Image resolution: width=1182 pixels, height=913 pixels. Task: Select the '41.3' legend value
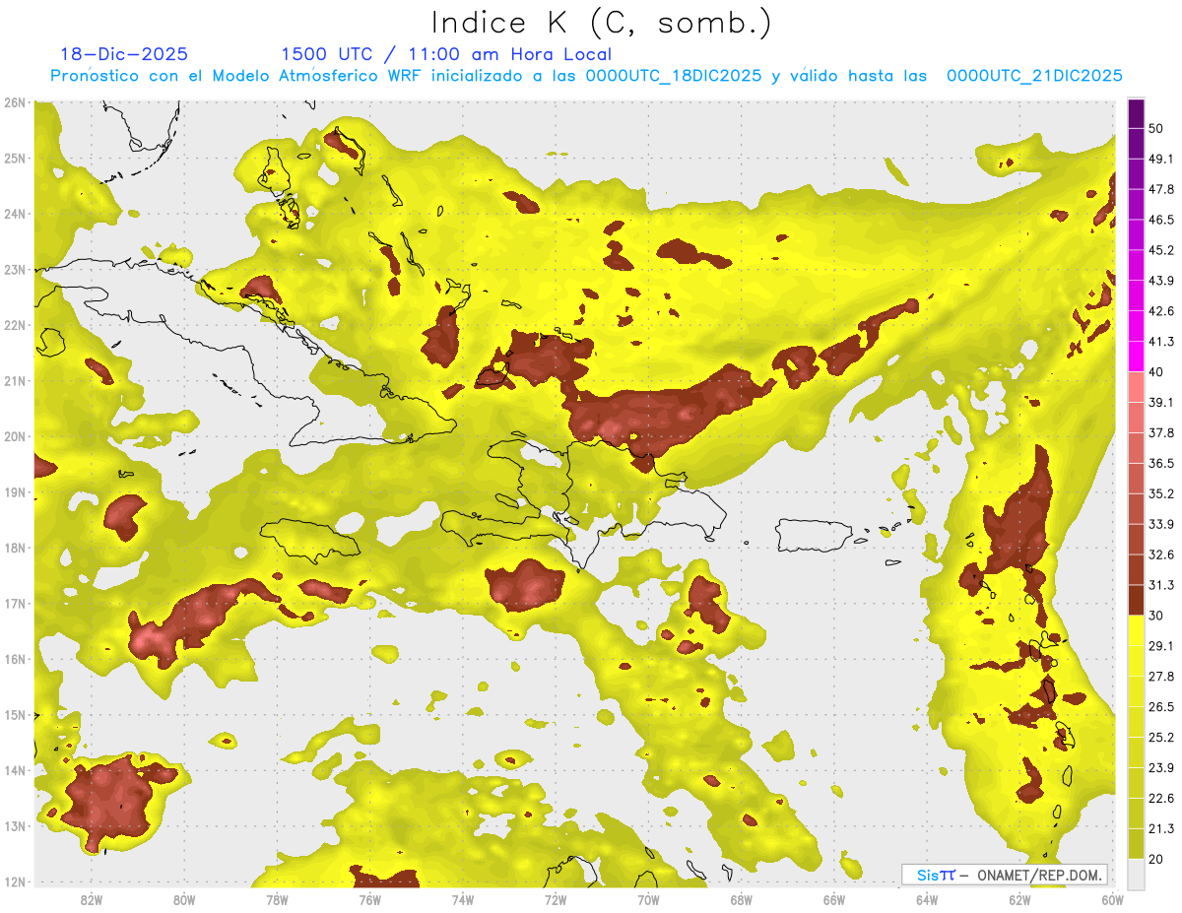pos(1161,342)
